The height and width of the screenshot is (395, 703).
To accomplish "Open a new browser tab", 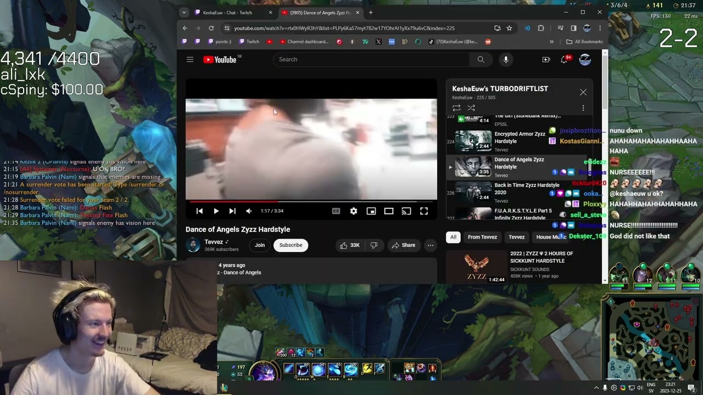I will click(371, 13).
